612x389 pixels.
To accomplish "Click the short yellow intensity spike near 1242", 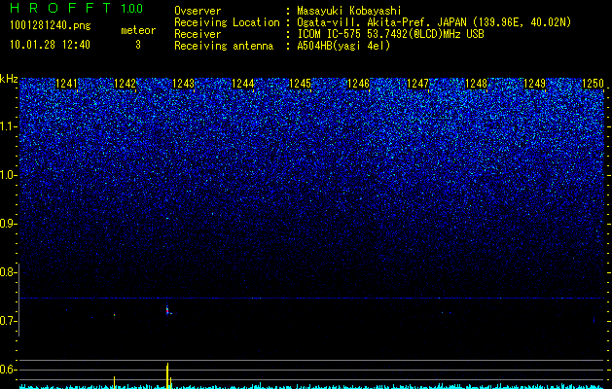I will (x=115, y=382).
